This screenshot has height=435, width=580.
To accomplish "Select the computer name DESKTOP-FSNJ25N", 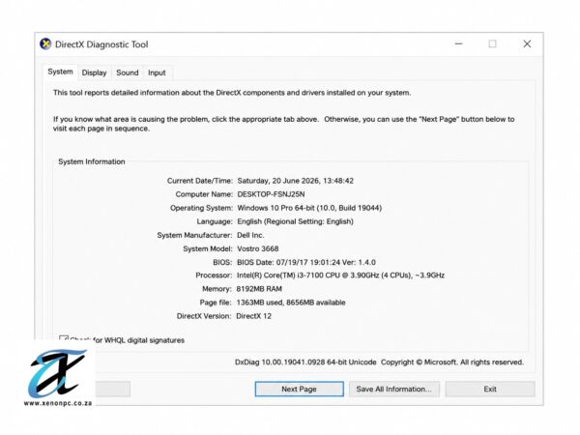I will click(x=271, y=194).
